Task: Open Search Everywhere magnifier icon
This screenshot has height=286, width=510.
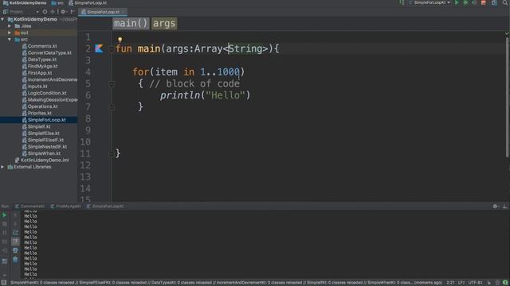Action: 505,2
